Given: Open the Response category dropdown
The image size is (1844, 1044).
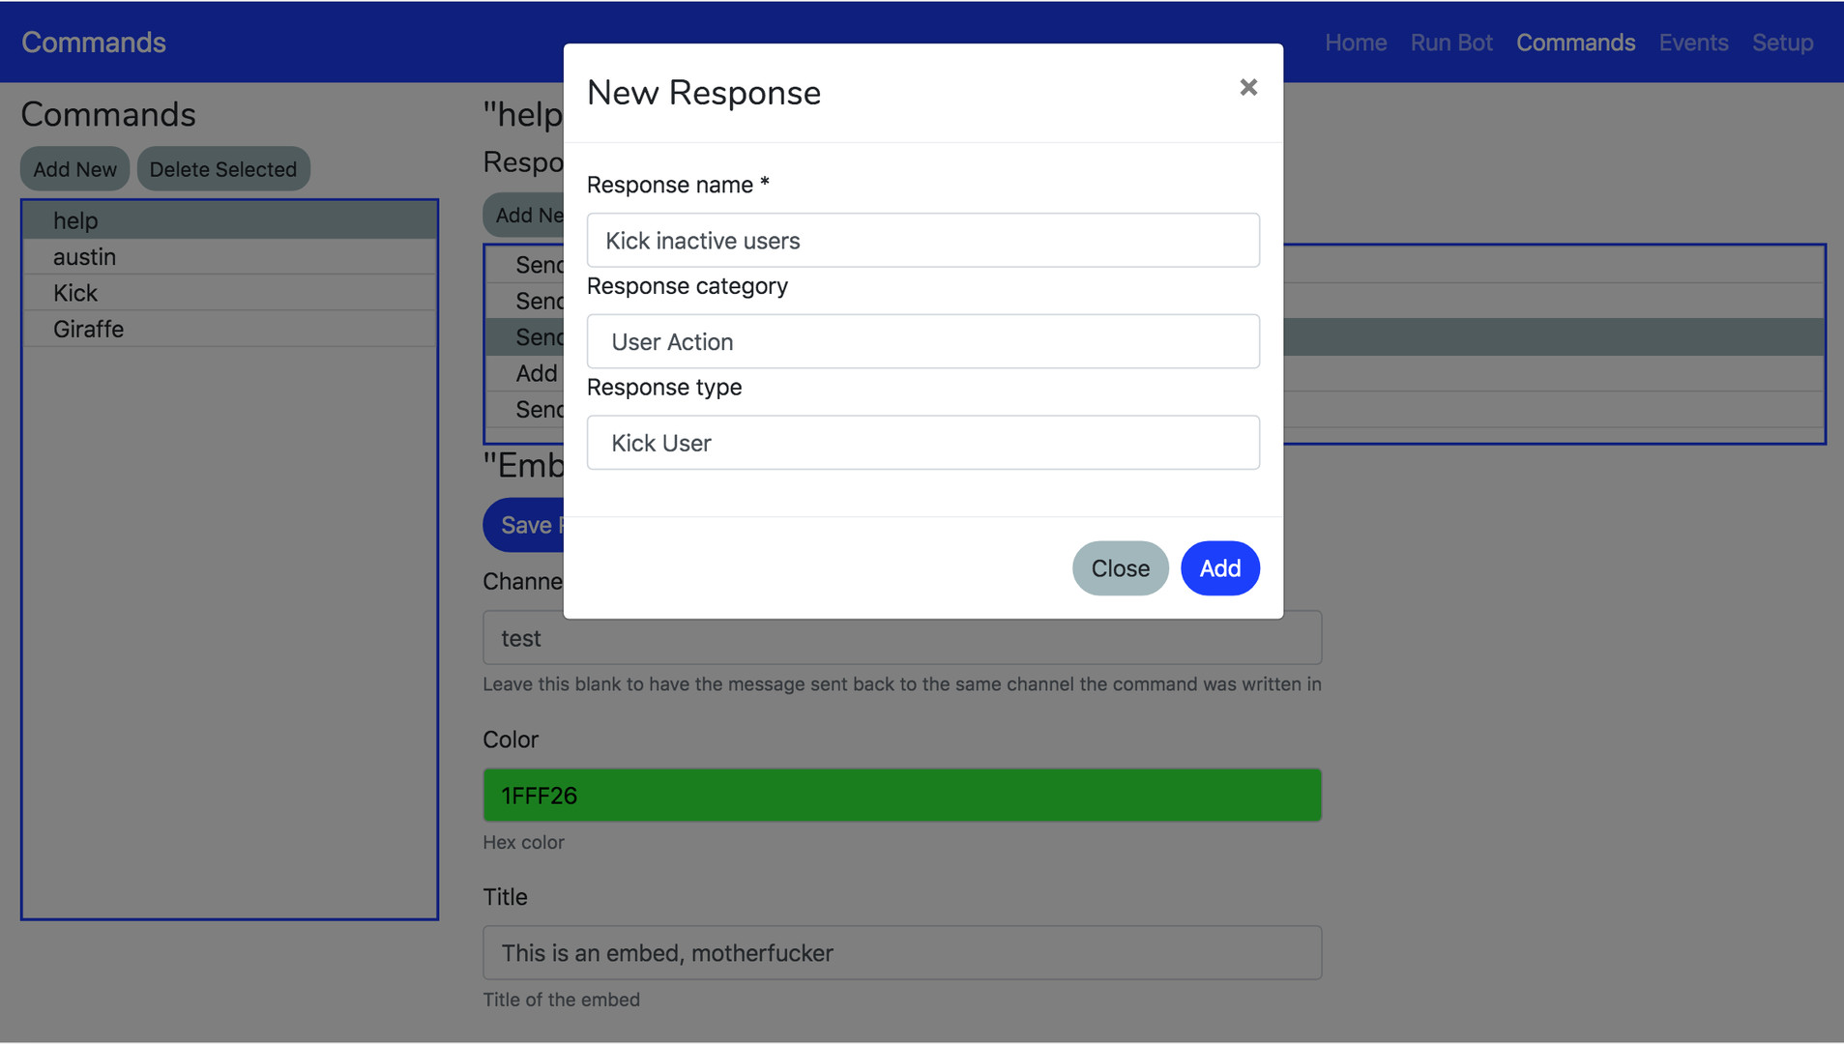Looking at the screenshot, I should coord(922,341).
